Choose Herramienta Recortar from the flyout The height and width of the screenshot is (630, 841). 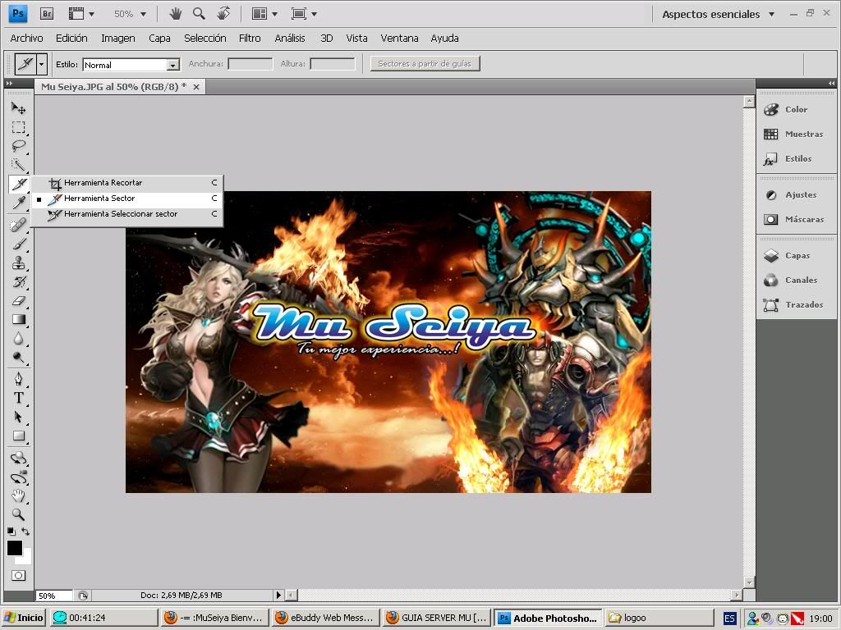pyautogui.click(x=127, y=183)
